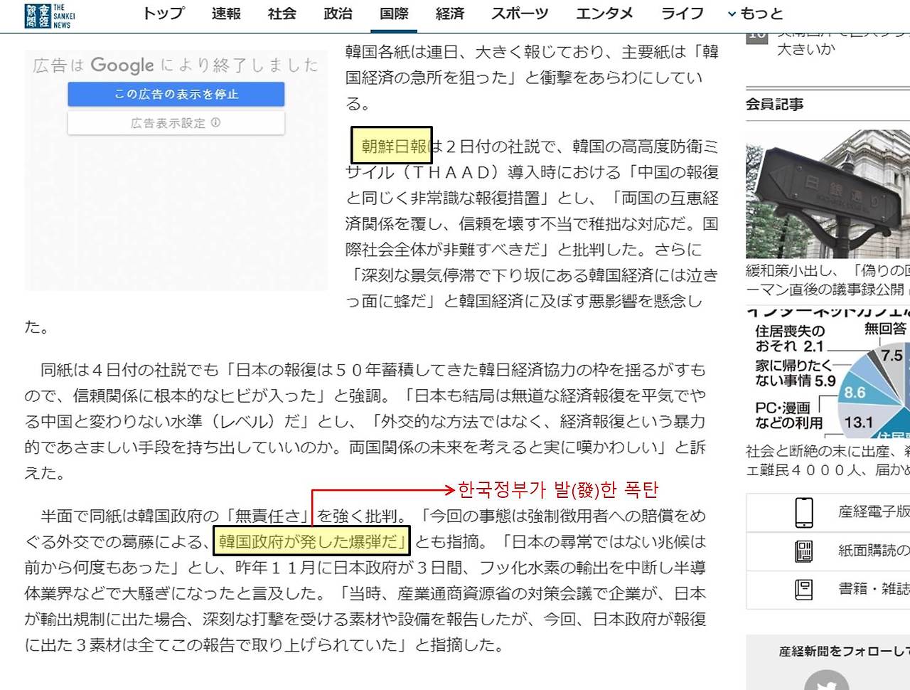Open the 社会と断絶の末に出産 article link

pyautogui.click(x=828, y=460)
